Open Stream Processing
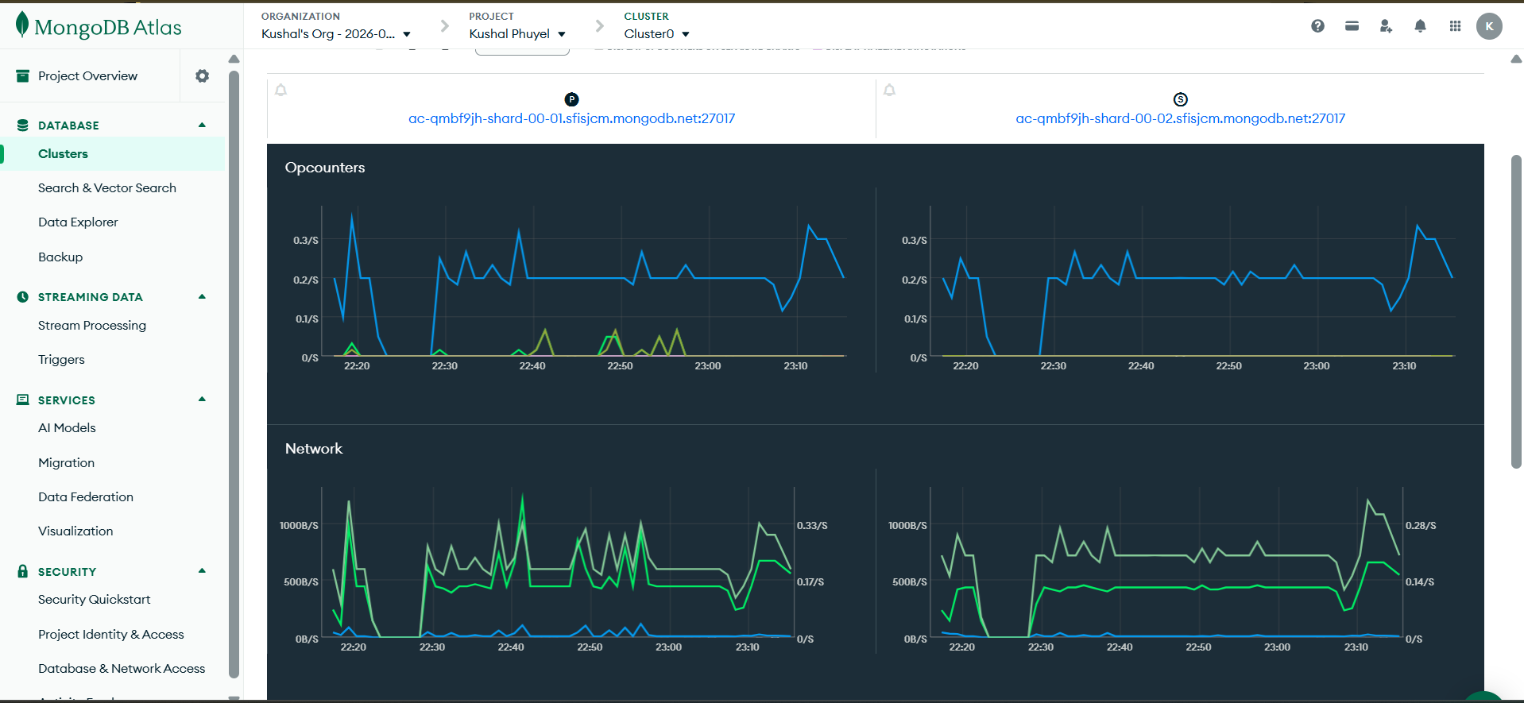Viewport: 1524px width, 703px height. tap(92, 326)
